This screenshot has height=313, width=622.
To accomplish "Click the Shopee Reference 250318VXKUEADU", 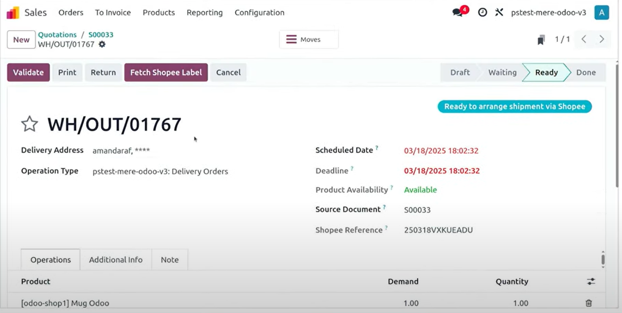I will tap(438, 230).
